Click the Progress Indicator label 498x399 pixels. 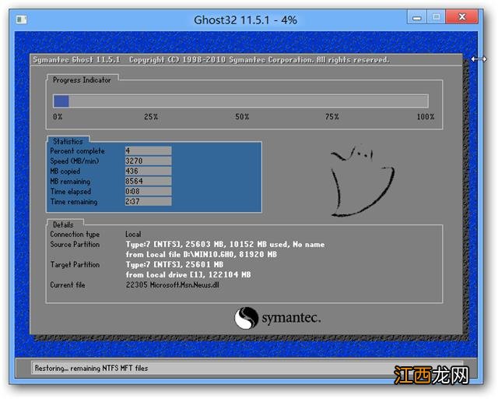coord(82,79)
